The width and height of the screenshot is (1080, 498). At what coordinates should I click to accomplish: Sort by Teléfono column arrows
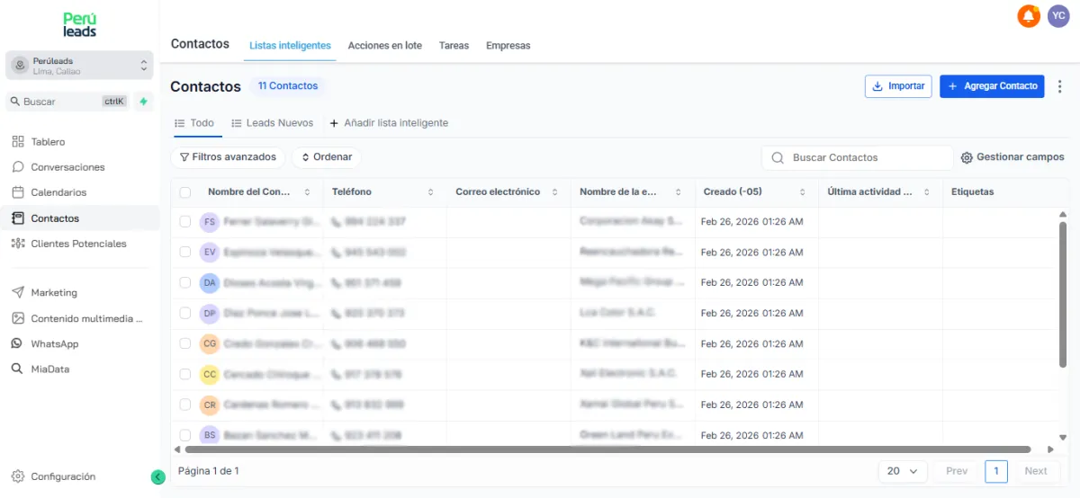click(431, 192)
